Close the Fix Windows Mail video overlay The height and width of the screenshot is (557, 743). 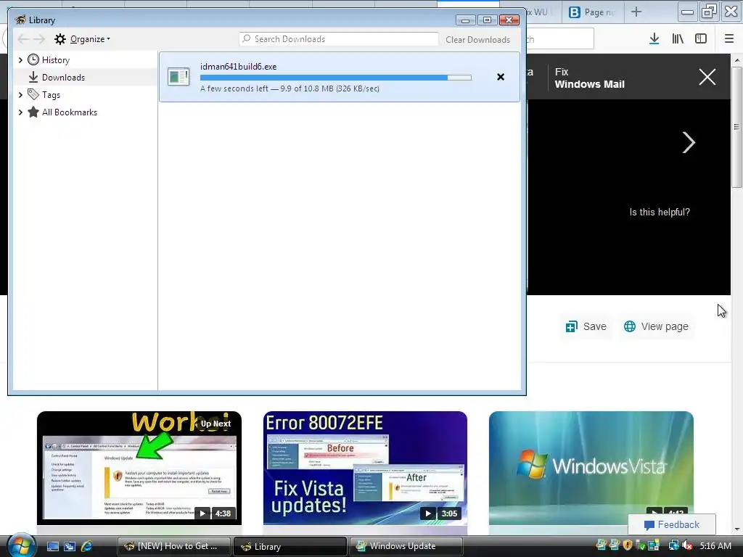point(707,77)
